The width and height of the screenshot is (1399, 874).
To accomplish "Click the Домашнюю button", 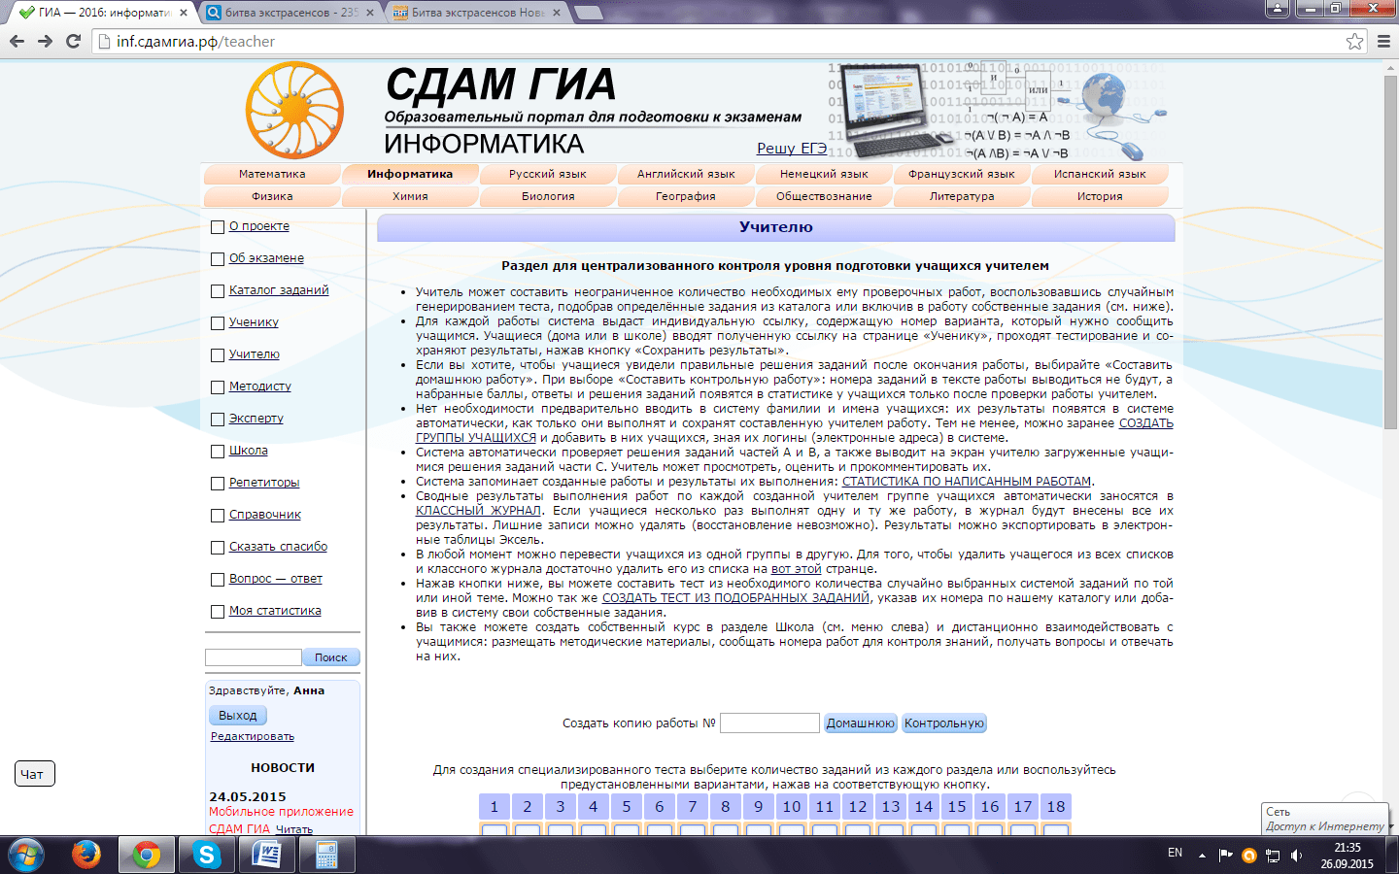I will point(860,723).
